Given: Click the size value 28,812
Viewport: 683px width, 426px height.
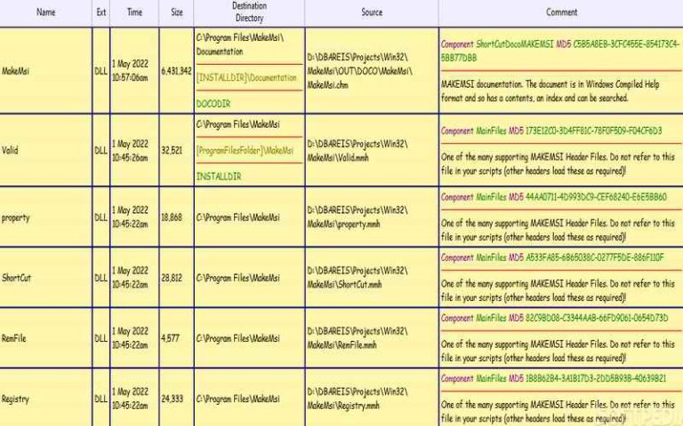Looking at the screenshot, I should (x=172, y=278).
